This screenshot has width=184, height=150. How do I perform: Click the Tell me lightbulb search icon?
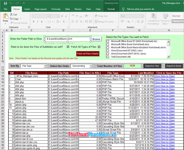[x=124, y=9]
